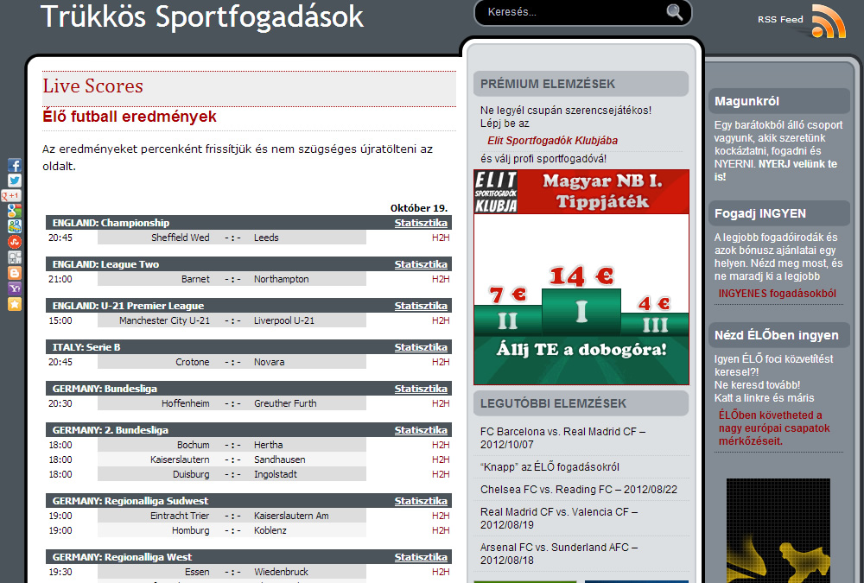Open H2H for Crotone vs Novara
864x583 pixels.
pos(441,362)
